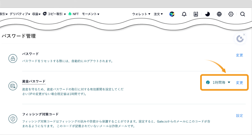The width and height of the screenshot is (252, 135).
Task: Open the hexagon settings icon
Action: click(x=231, y=14)
